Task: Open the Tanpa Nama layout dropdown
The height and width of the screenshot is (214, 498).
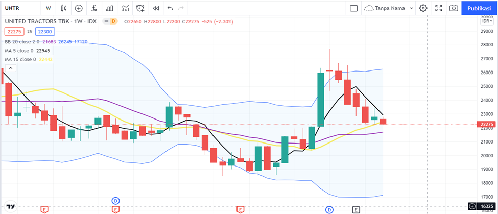Action: 389,8
